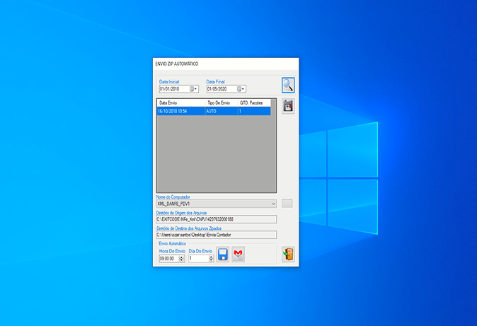Click the magnifying glass search icon

[288, 85]
